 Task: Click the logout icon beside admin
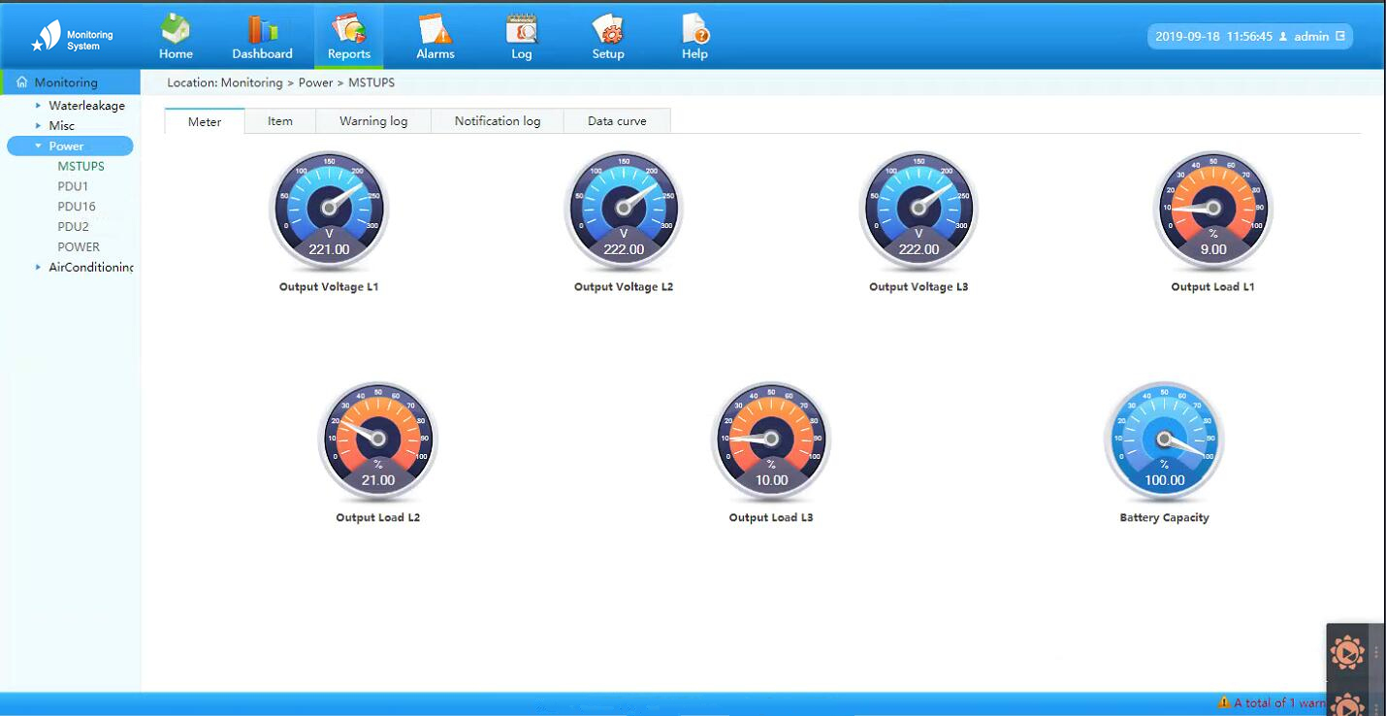coord(1340,36)
